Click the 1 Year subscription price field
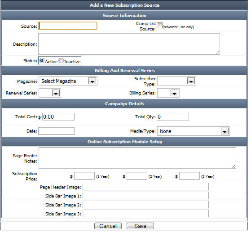The height and width of the screenshot is (232, 251). (84, 176)
